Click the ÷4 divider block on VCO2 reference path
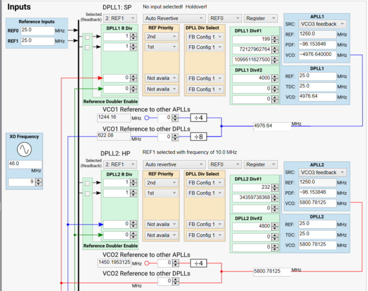 (x=198, y=263)
